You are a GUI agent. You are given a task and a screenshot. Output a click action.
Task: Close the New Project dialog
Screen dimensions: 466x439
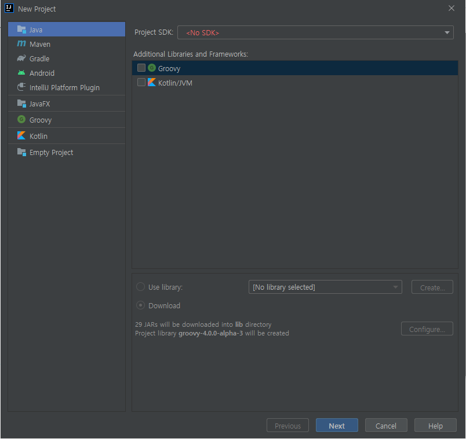coord(451,8)
